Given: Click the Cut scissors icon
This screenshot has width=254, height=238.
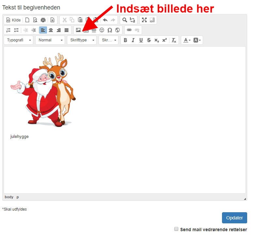Looking at the screenshot, I should click(65, 20).
